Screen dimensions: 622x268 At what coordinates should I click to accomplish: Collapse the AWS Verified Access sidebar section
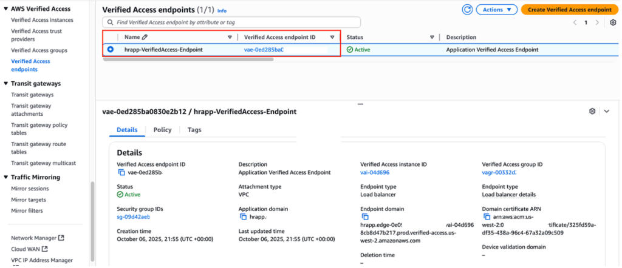5,8
